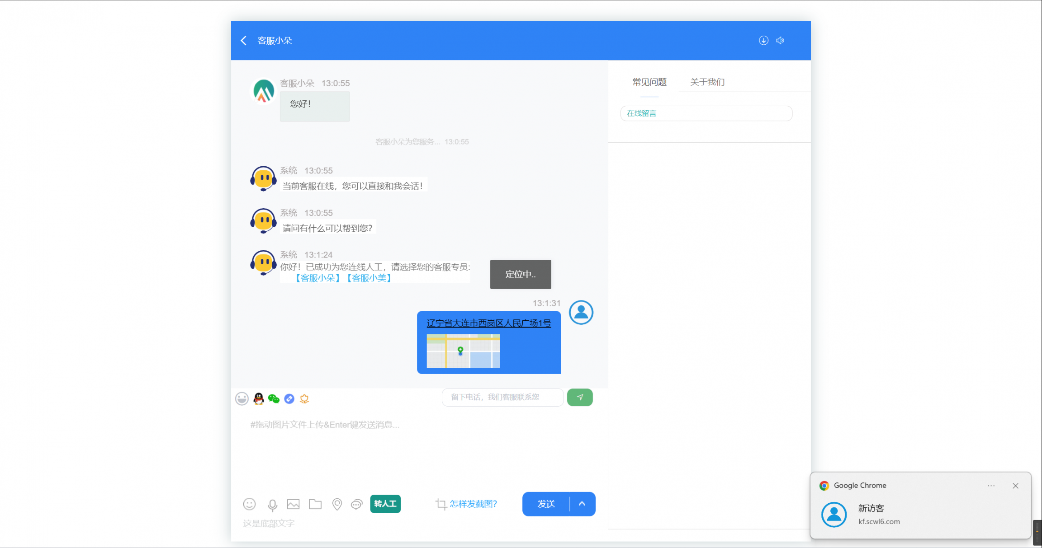Screen dimensions: 1042x548
Task: Click the phone number input field
Action: click(502, 397)
